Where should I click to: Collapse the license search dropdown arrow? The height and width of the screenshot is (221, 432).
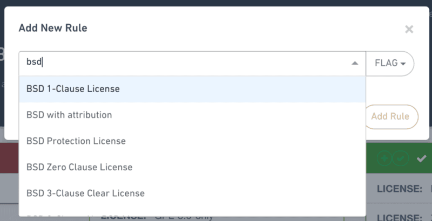click(x=355, y=63)
